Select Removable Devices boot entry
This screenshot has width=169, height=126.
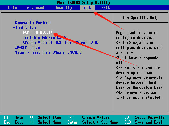[x=32, y=23]
